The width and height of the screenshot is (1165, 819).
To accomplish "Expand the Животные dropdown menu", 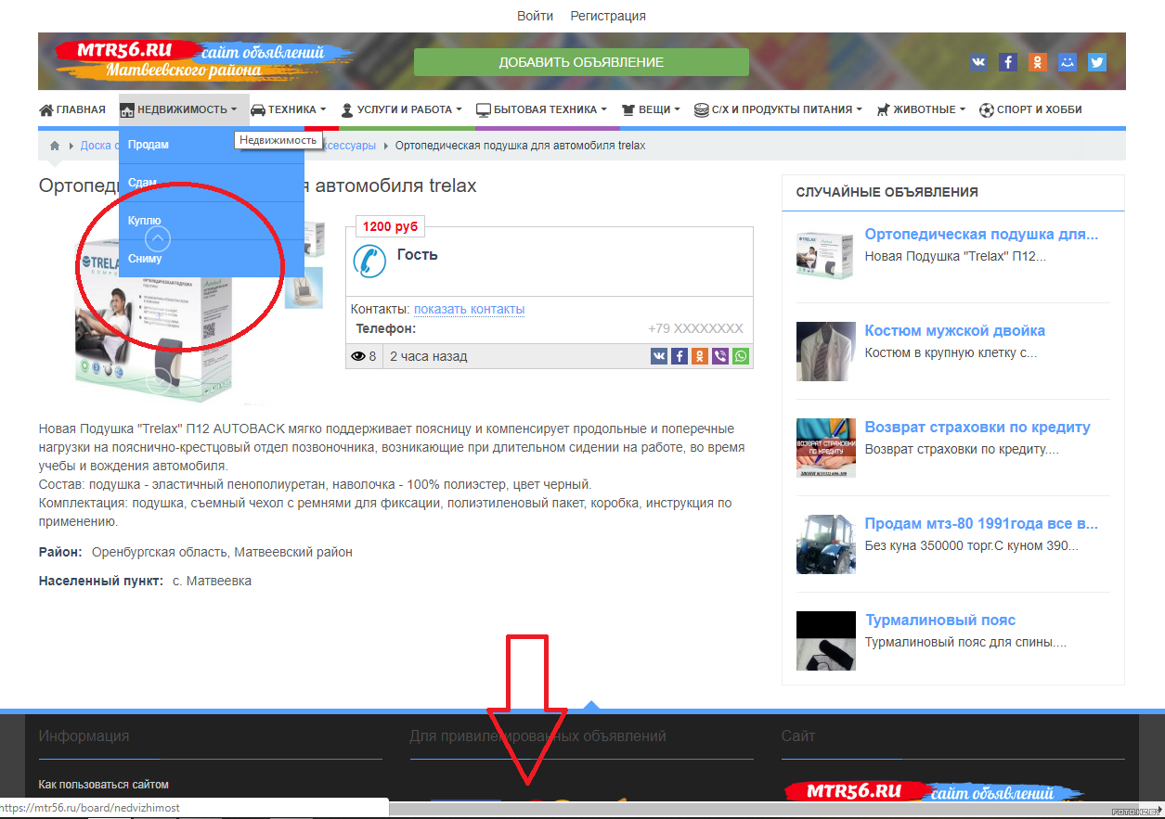I will click(x=921, y=109).
